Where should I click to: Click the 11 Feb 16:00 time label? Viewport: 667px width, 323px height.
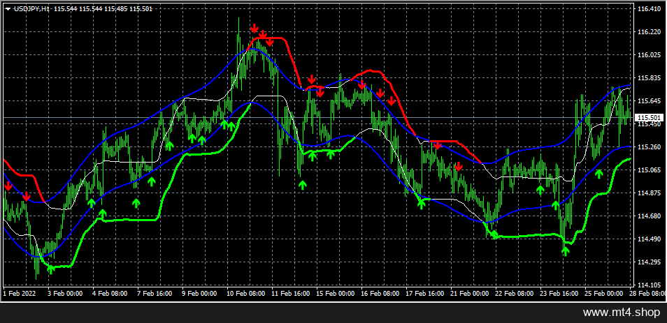289,293
